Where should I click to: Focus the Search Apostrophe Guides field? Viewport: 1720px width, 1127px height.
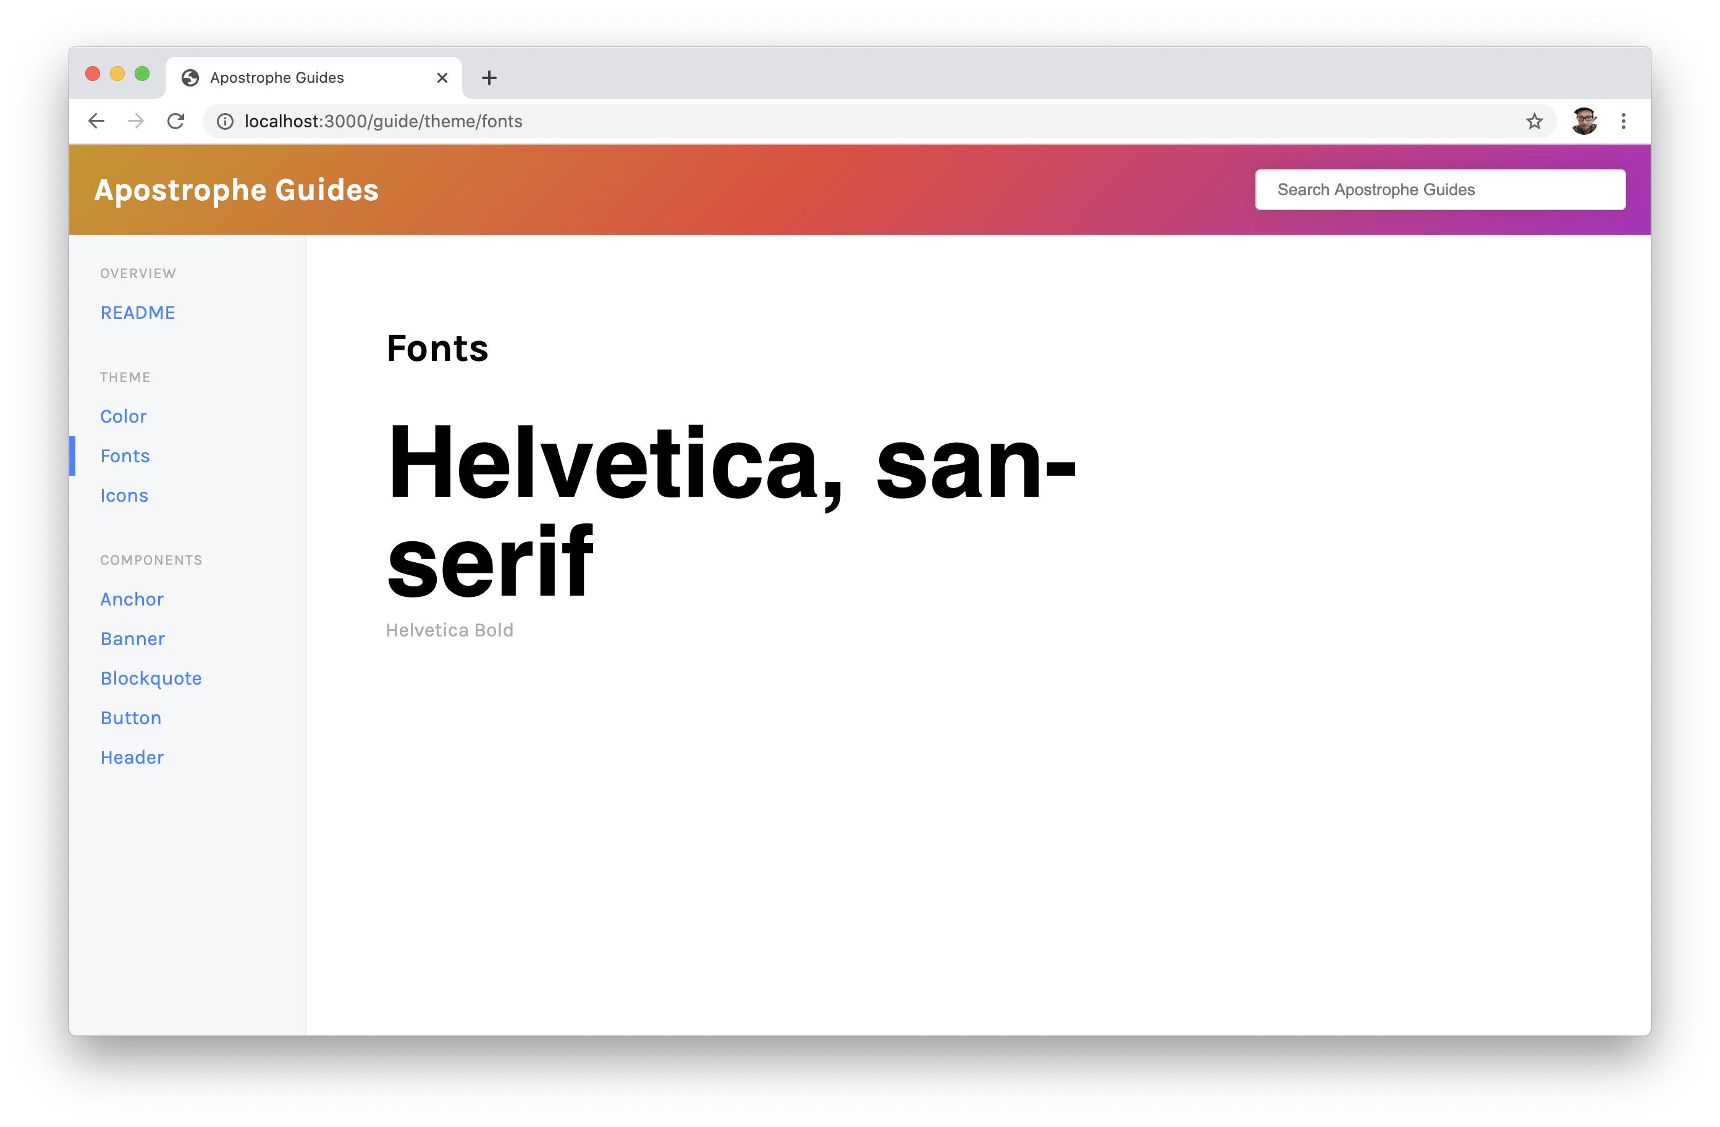(x=1440, y=190)
